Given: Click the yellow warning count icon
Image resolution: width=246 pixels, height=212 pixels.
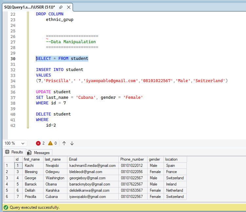Looking at the screenshot, I should pos(50,143).
